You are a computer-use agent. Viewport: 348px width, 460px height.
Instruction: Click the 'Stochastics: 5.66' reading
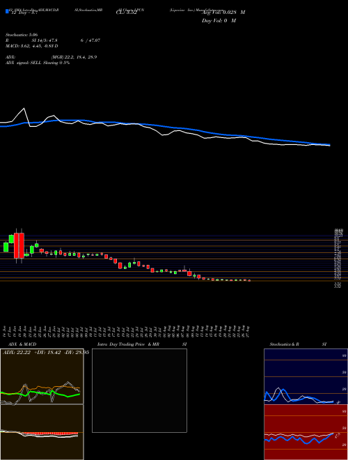pos(22,35)
